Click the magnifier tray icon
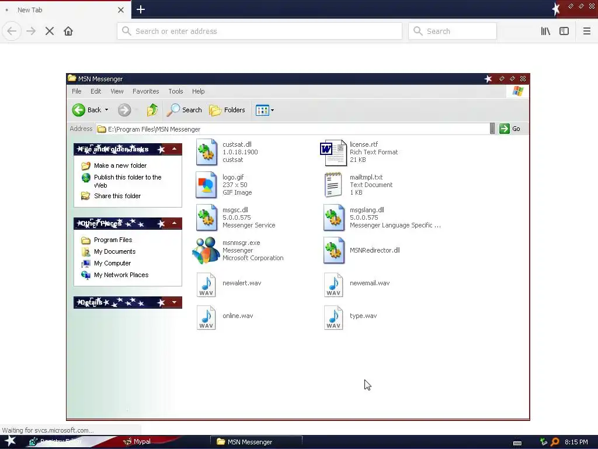The width and height of the screenshot is (598, 449). click(x=555, y=442)
